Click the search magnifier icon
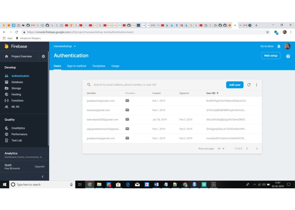295x210 pixels. click(x=89, y=85)
